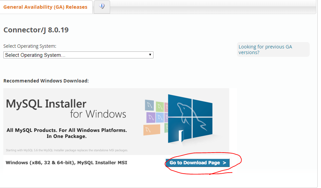Click the 'Recommended Windows Download:' label

coord(46,81)
